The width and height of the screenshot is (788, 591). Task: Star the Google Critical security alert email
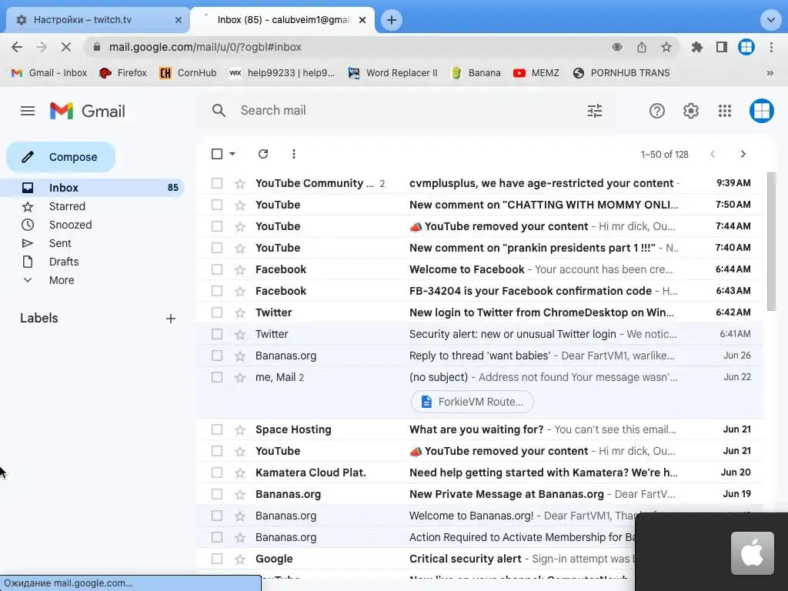coord(240,559)
